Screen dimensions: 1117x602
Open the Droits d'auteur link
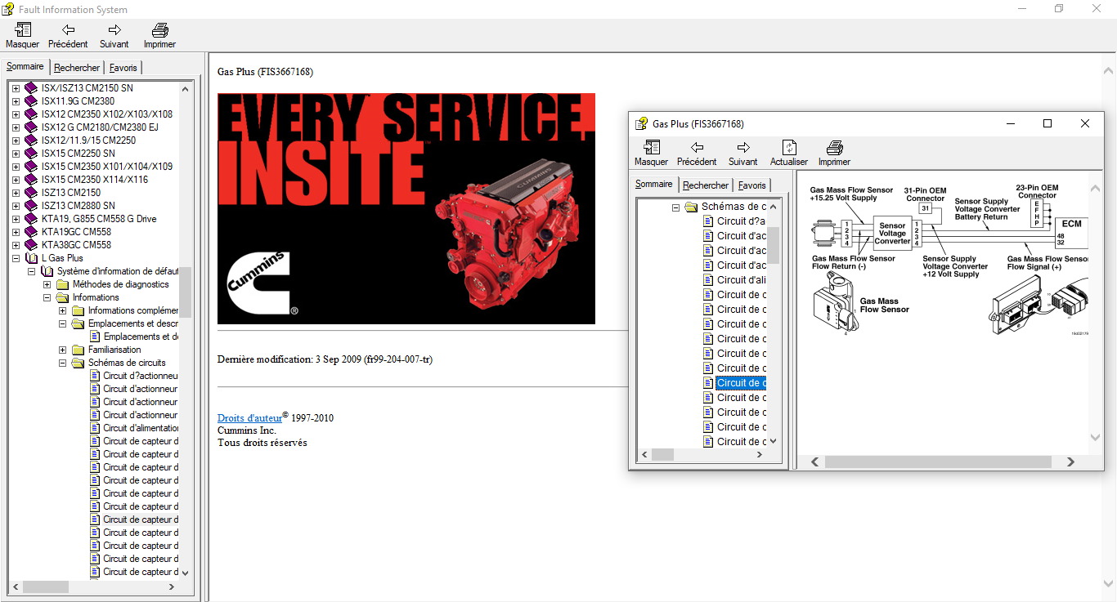click(249, 418)
